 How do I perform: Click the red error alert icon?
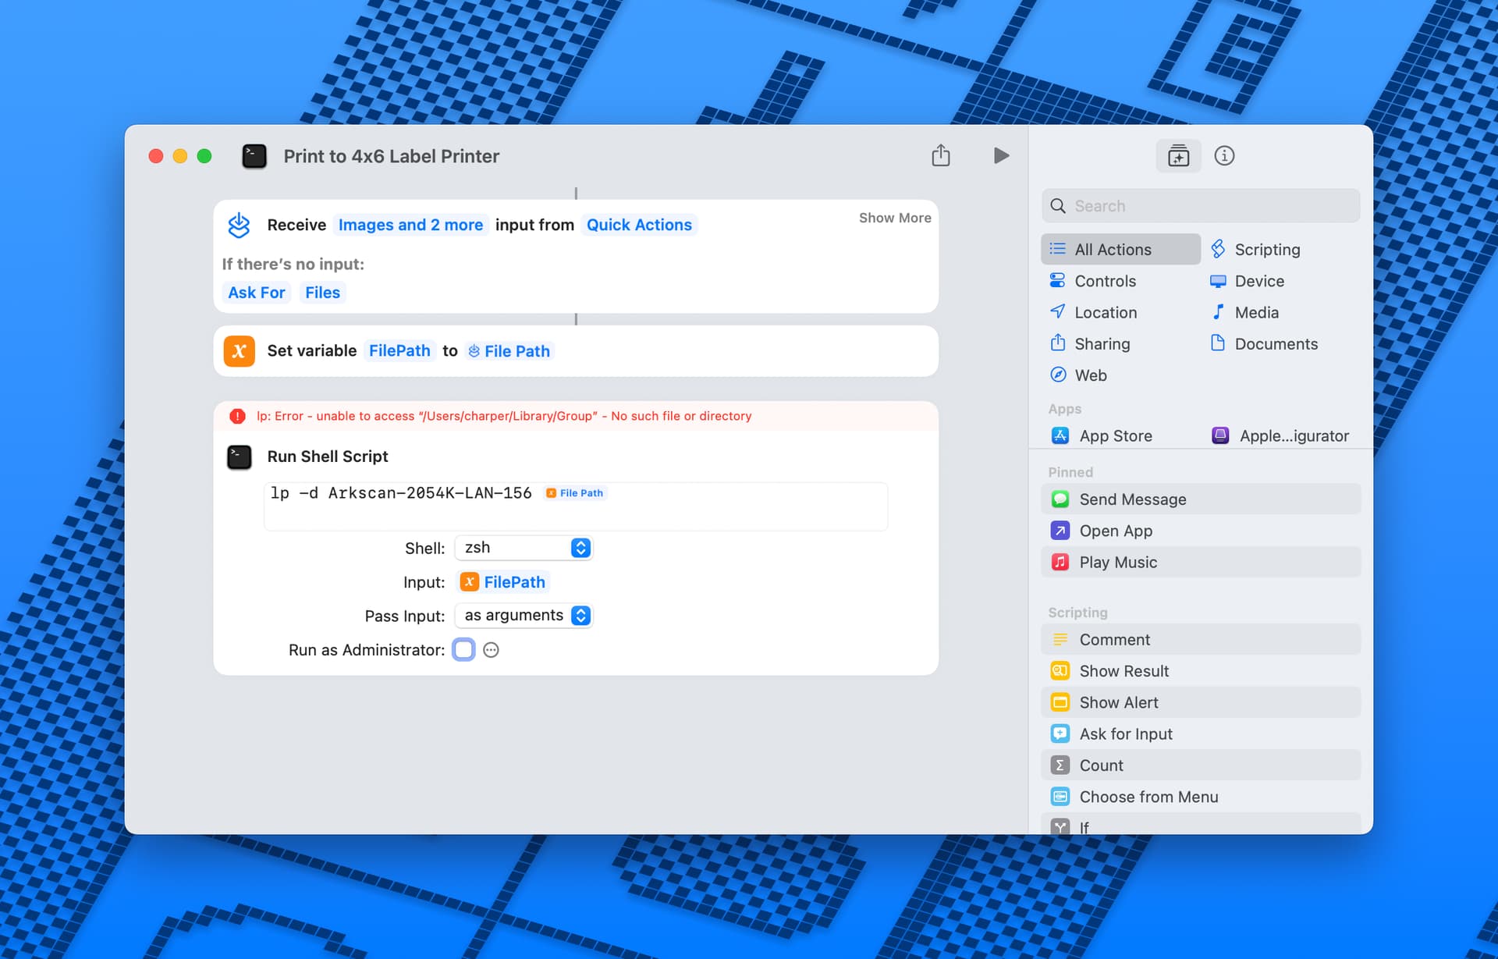(x=237, y=416)
